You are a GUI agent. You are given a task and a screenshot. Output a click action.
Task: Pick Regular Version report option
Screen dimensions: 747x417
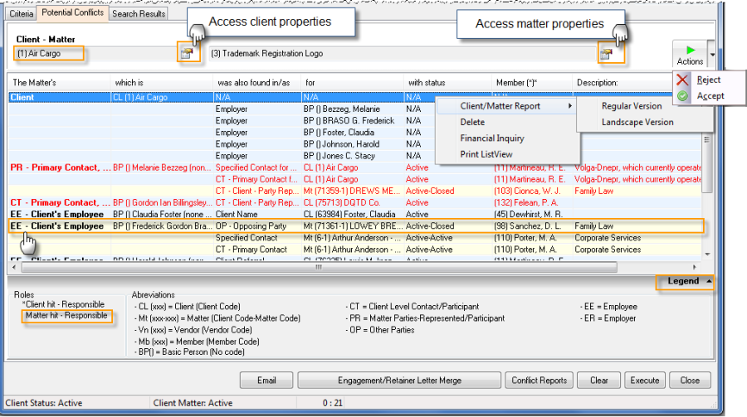(632, 106)
